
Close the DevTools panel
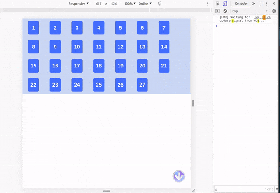click(x=274, y=4)
